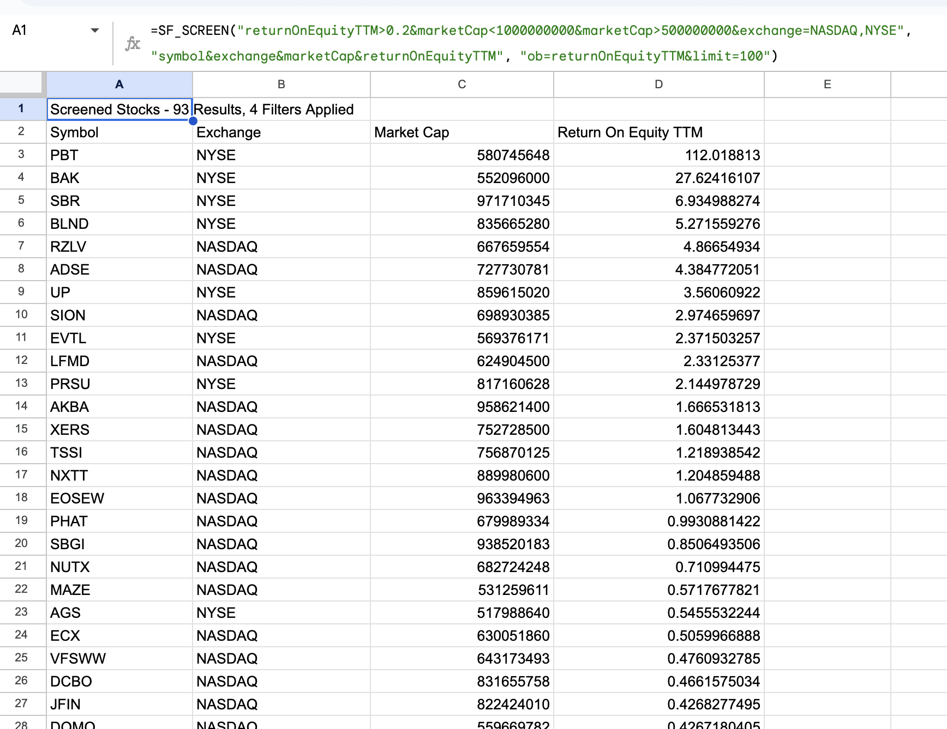Screen dimensions: 947x729
Task: Click the NXTT symbol cell
Action: coord(119,476)
